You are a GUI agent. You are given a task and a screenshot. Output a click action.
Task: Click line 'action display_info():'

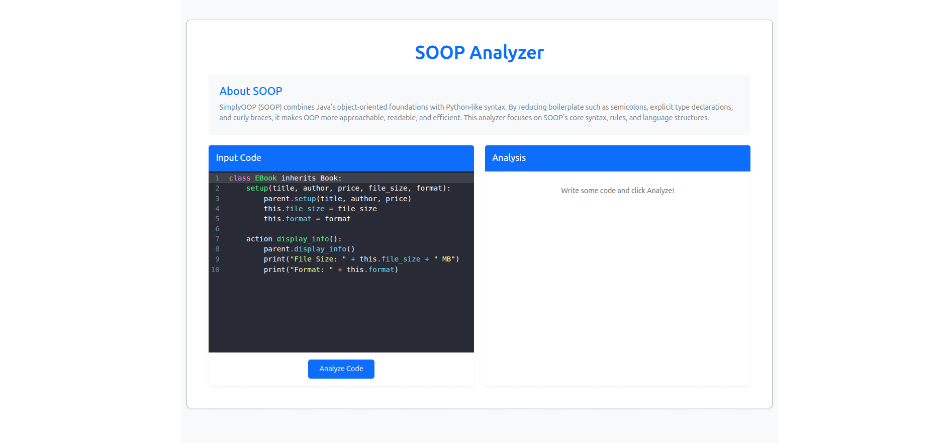(294, 239)
